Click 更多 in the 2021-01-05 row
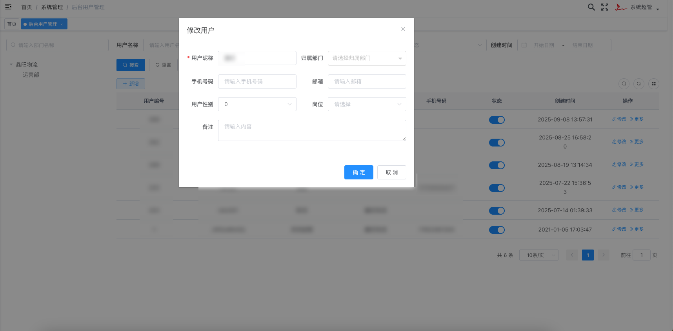The image size is (673, 331). click(637, 229)
